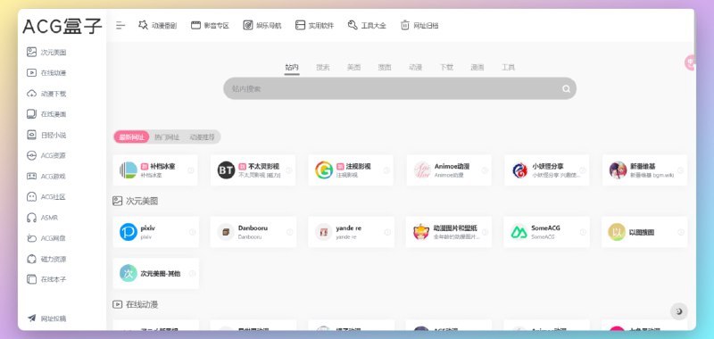This screenshot has width=714, height=339.
Task: Select the 搜索 search tab
Action: [323, 67]
